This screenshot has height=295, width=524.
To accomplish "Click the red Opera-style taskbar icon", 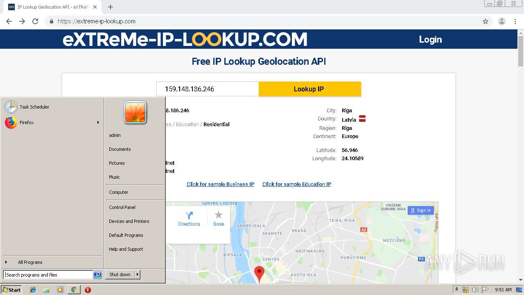I will tap(88, 290).
